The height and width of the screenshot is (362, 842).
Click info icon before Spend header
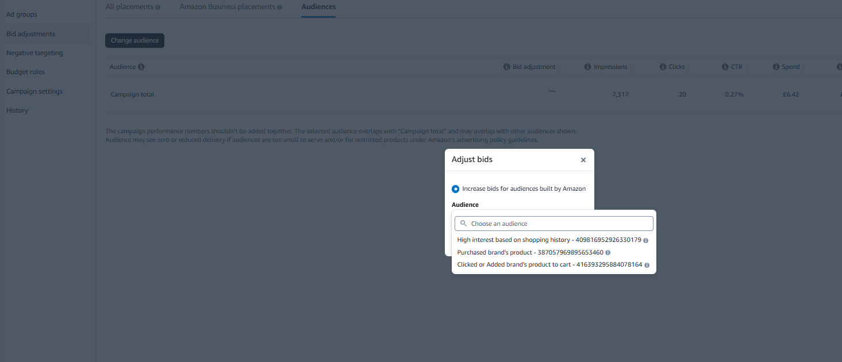click(x=776, y=67)
